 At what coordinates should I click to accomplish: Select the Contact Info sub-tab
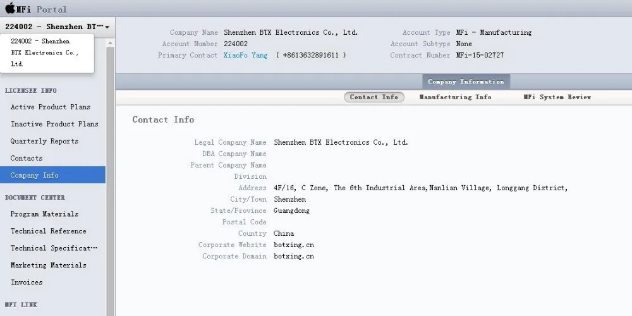pos(374,97)
